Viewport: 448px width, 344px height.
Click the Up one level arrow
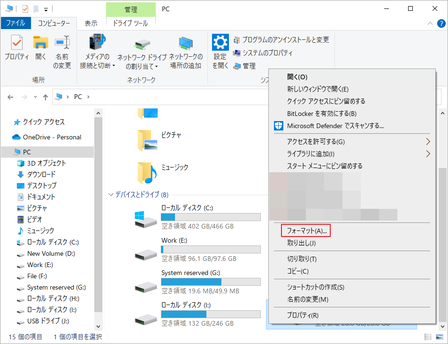(x=46, y=97)
